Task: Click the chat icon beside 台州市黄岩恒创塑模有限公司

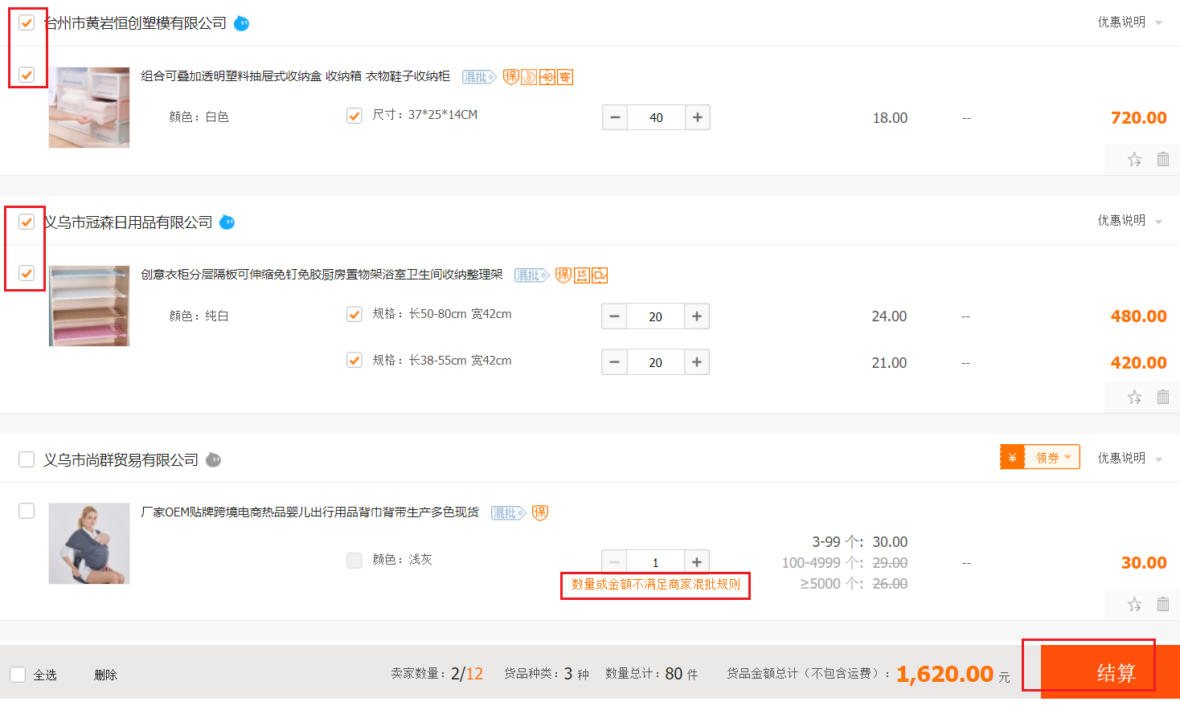Action: 241,24
